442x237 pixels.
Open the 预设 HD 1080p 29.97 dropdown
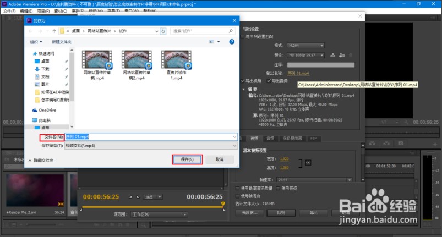[x=313, y=55]
